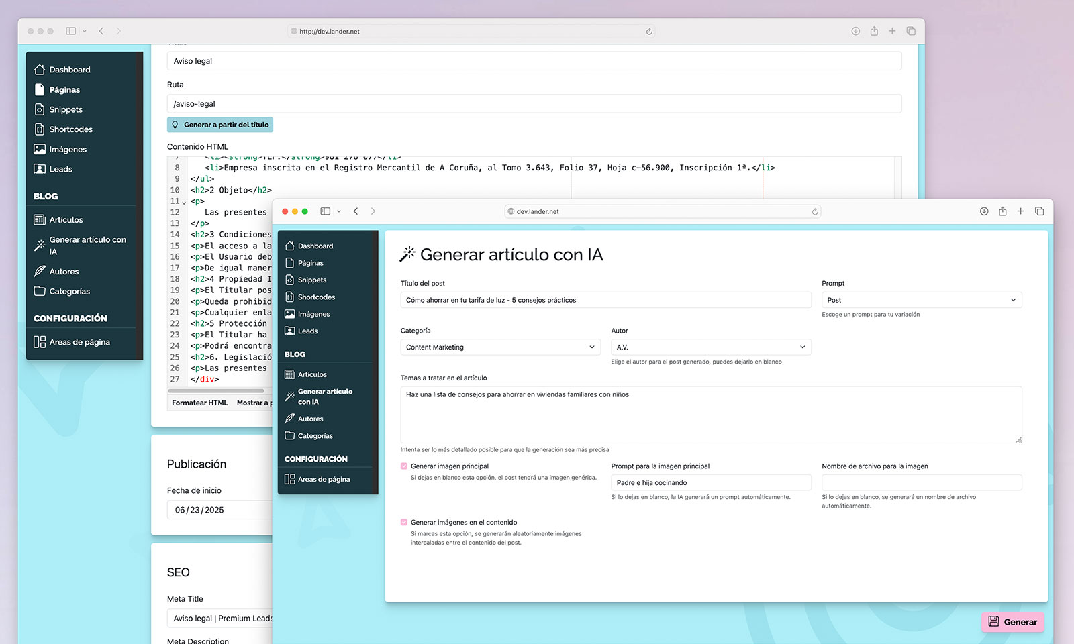The height and width of the screenshot is (644, 1074).
Task: Click Leads icon in front window sidebar
Action: (x=289, y=331)
